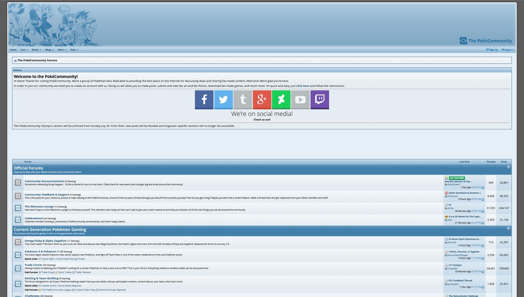Open the Events & Groups Approval sub-forum
The width and height of the screenshot is (524, 297).
click(x=112, y=290)
